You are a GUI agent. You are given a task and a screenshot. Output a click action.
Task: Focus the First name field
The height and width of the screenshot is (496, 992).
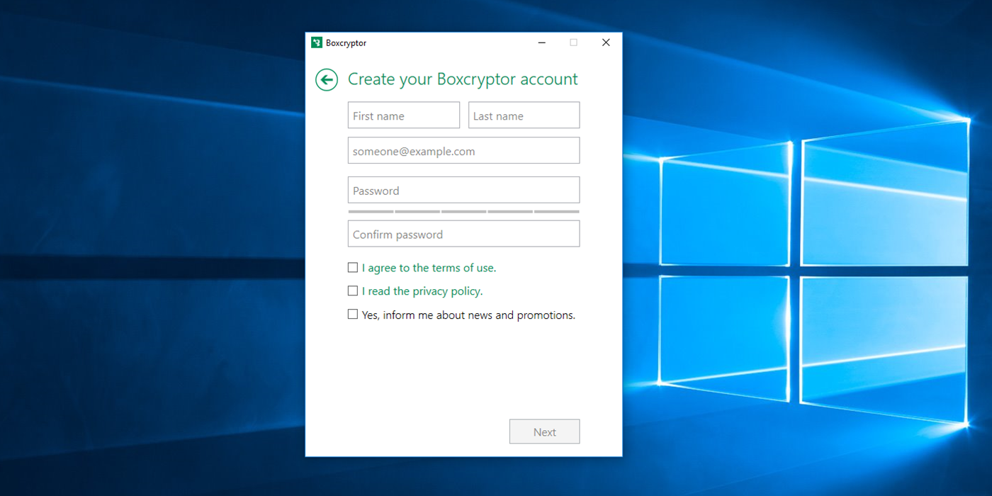[x=404, y=115]
